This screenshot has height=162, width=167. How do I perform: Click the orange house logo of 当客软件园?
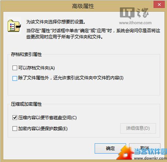click(125, 152)
